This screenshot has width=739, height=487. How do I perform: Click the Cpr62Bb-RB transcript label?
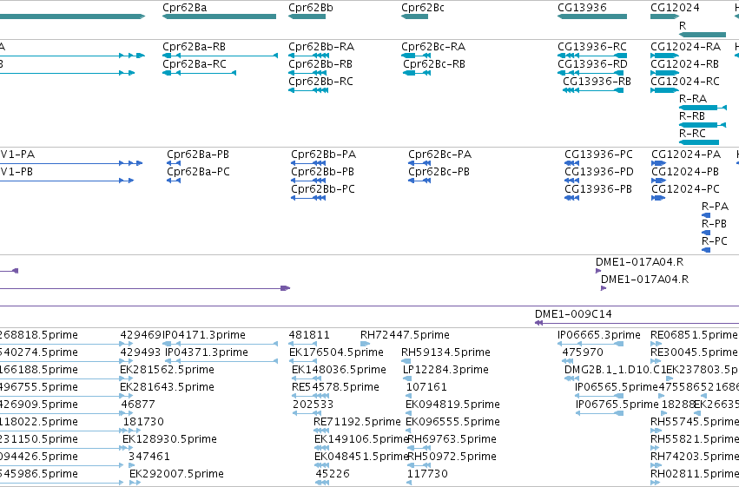click(x=320, y=64)
